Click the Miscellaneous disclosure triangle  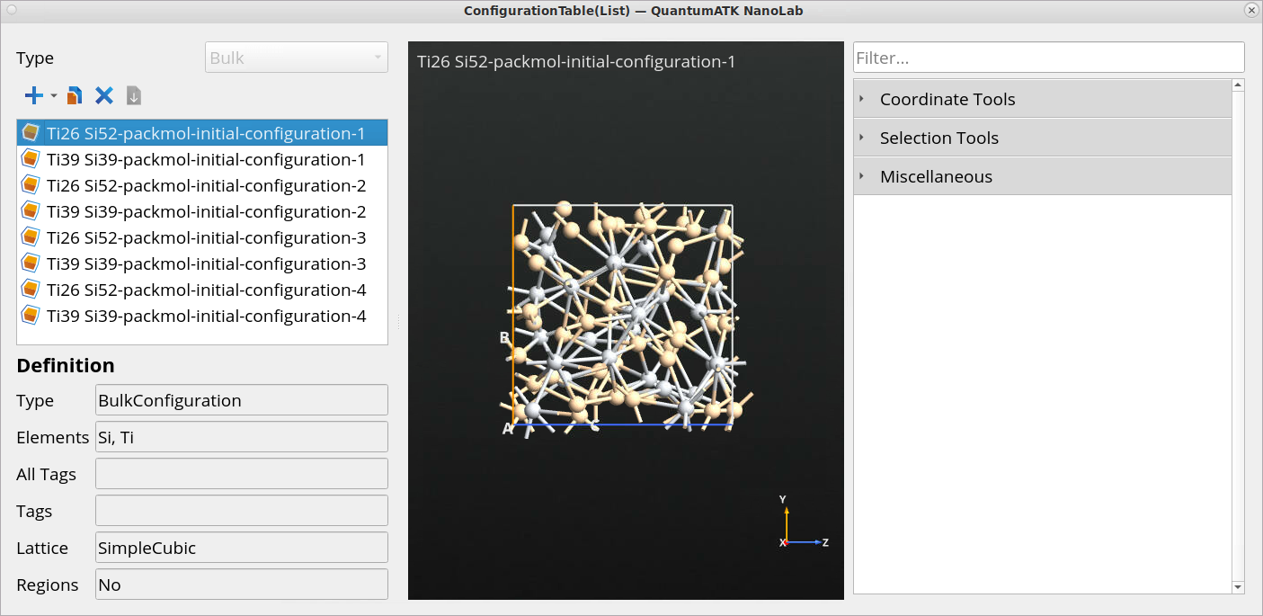(x=861, y=176)
